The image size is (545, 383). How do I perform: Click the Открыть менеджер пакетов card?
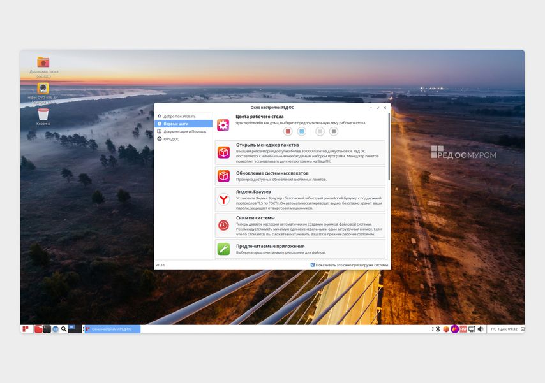coord(301,152)
